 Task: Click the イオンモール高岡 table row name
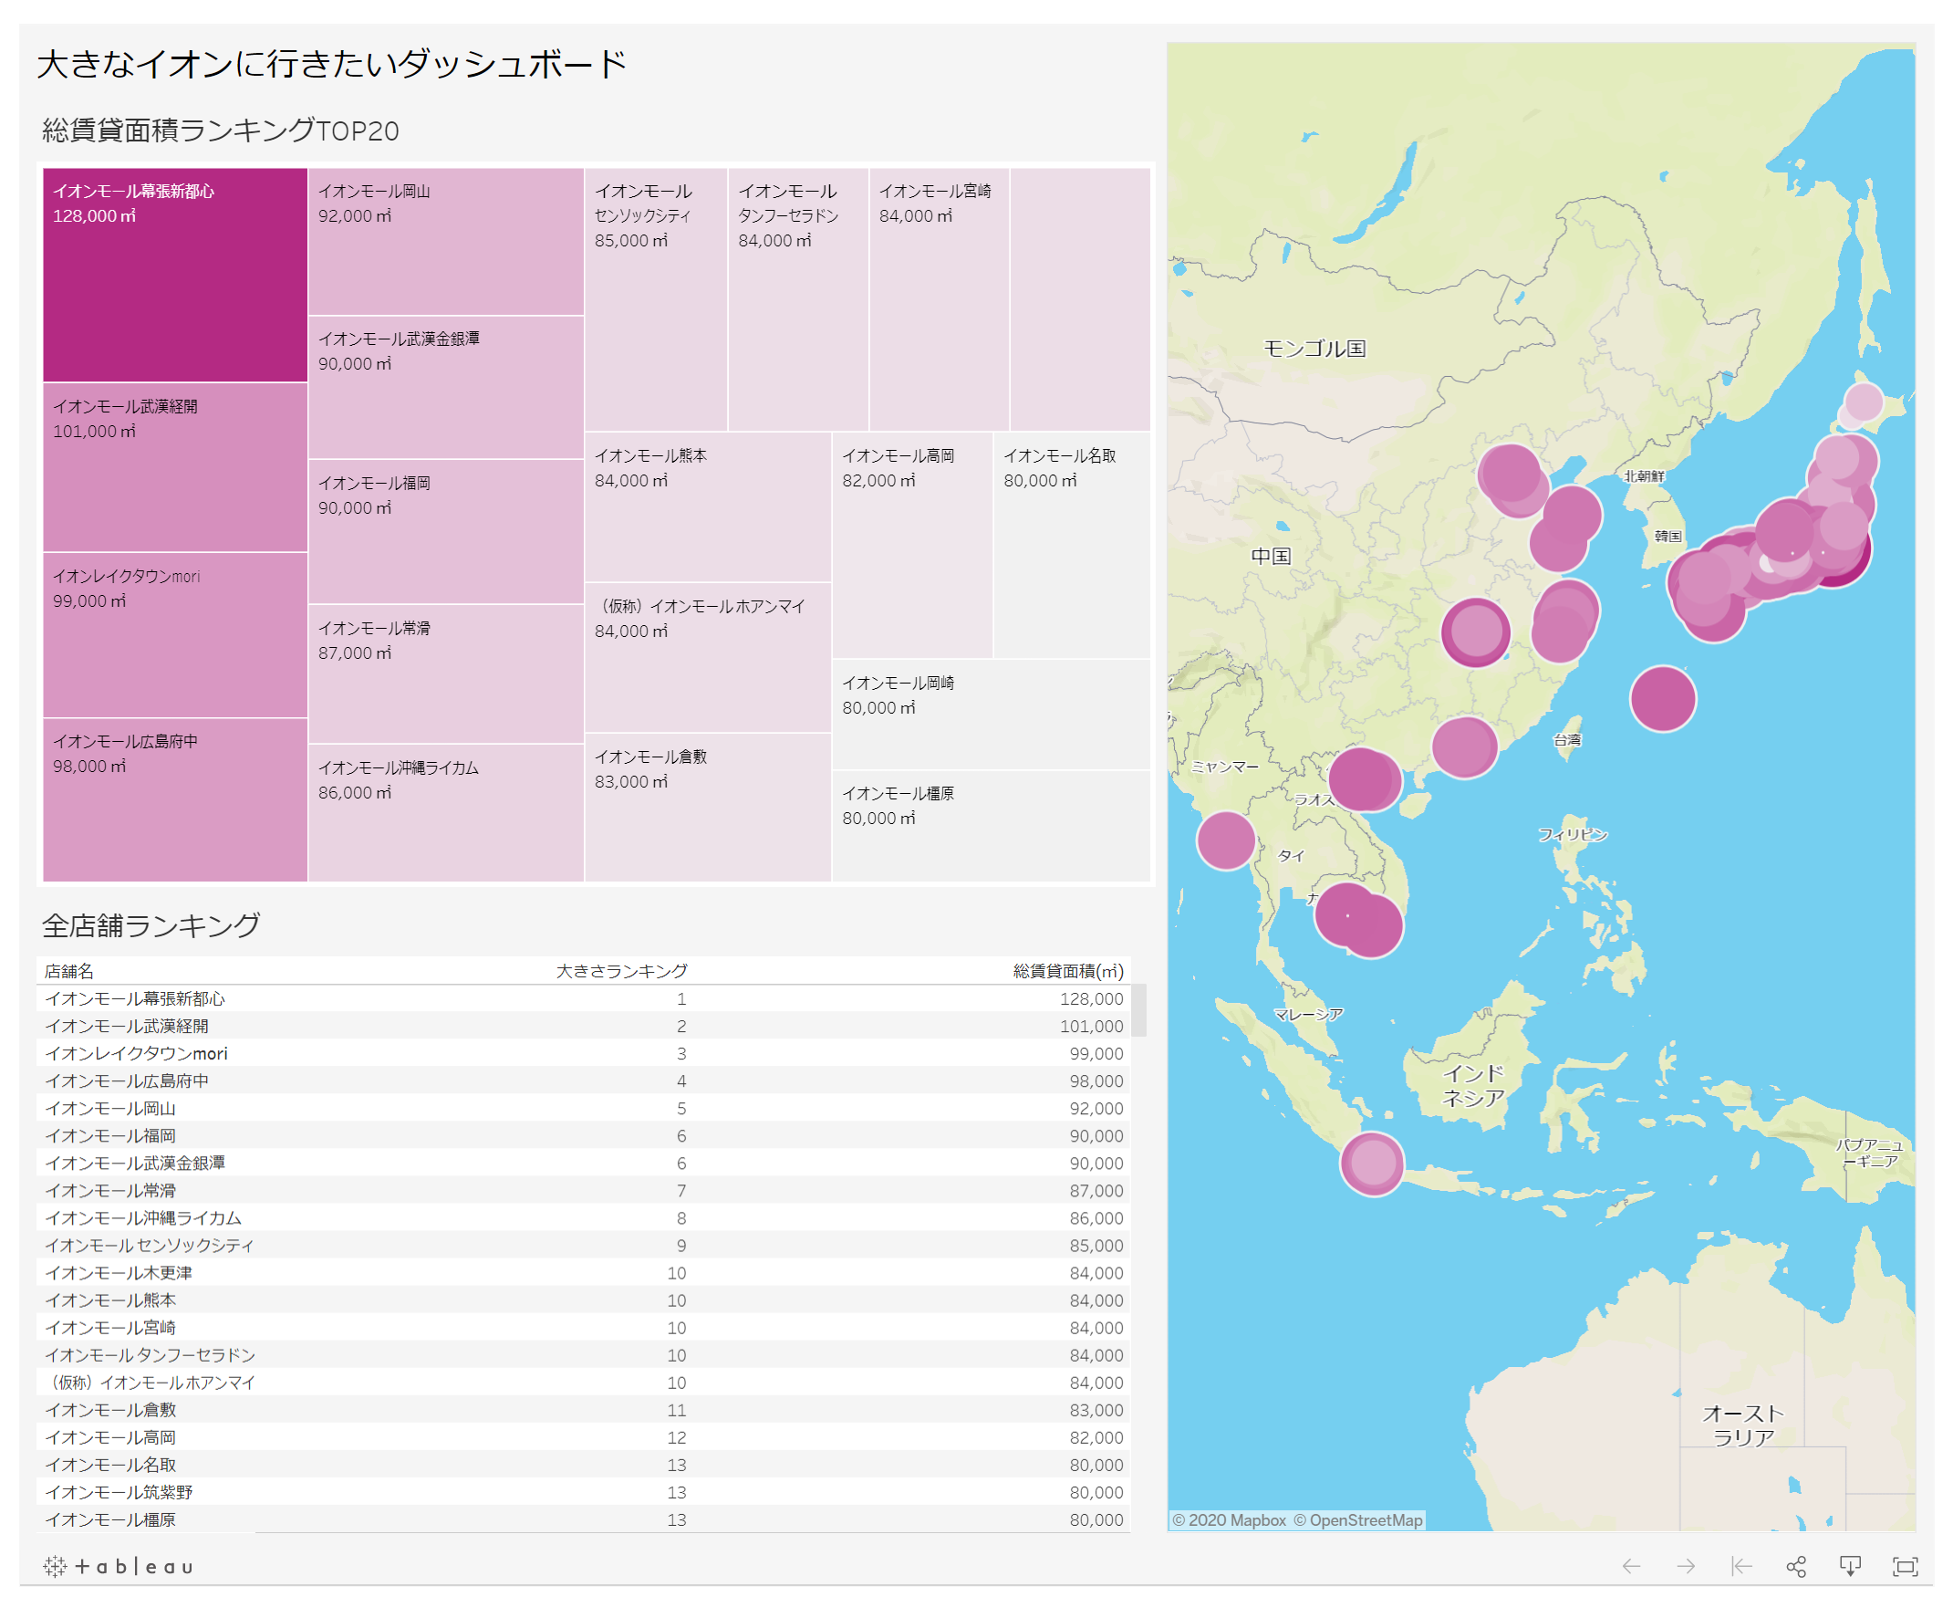click(x=109, y=1439)
